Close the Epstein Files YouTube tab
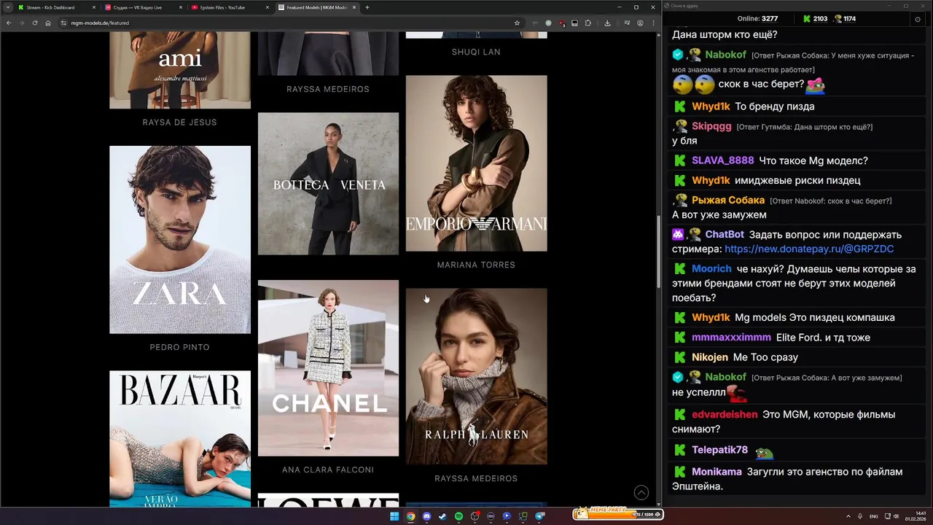Viewport: 933px width, 525px height. [268, 7]
